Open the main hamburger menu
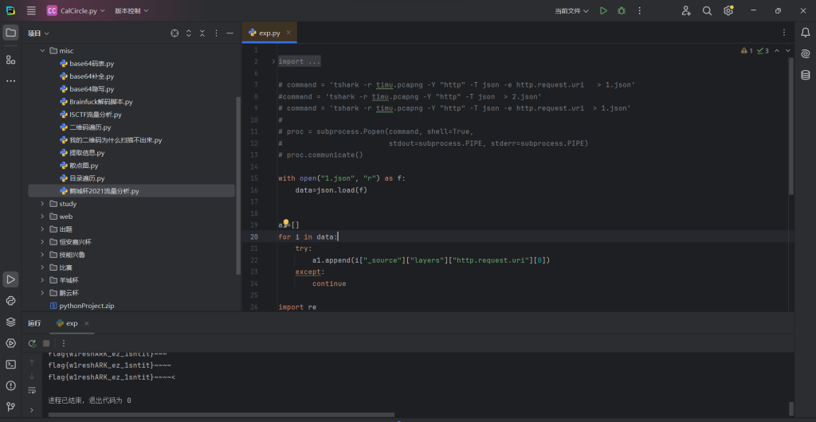 click(31, 11)
